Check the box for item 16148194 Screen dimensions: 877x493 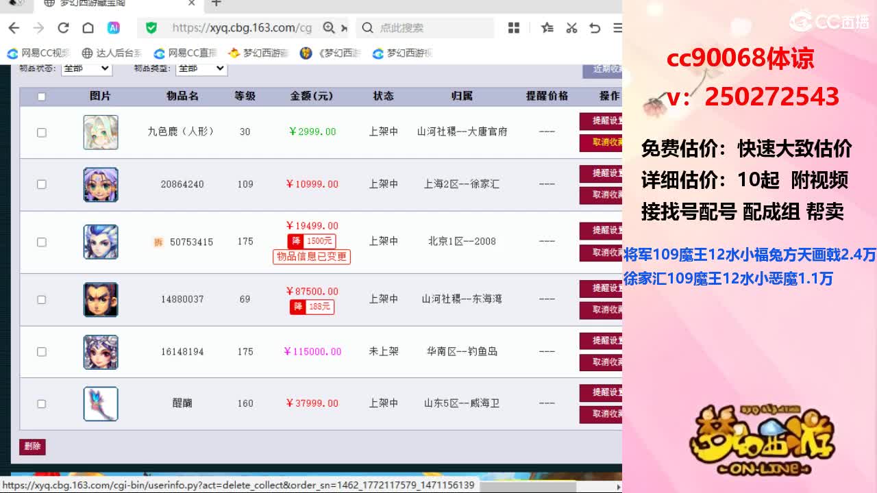coord(41,351)
